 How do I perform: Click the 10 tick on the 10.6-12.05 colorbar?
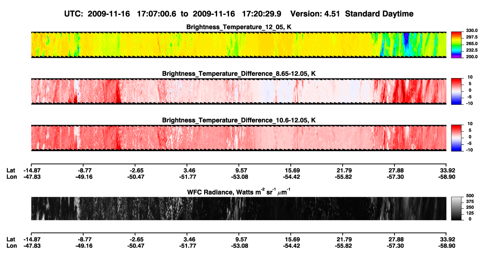coord(470,124)
